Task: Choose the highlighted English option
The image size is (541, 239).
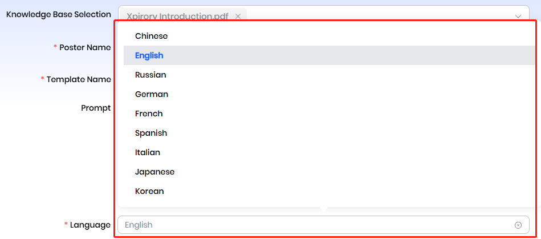Action: coord(149,55)
